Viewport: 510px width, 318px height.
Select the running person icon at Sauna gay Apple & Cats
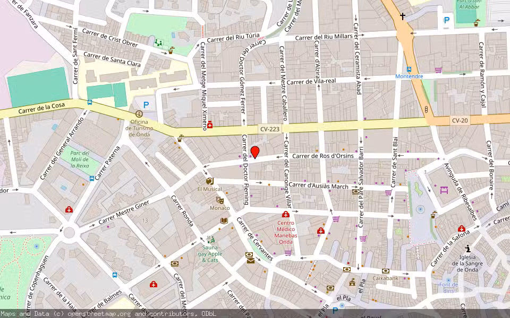click(x=212, y=240)
